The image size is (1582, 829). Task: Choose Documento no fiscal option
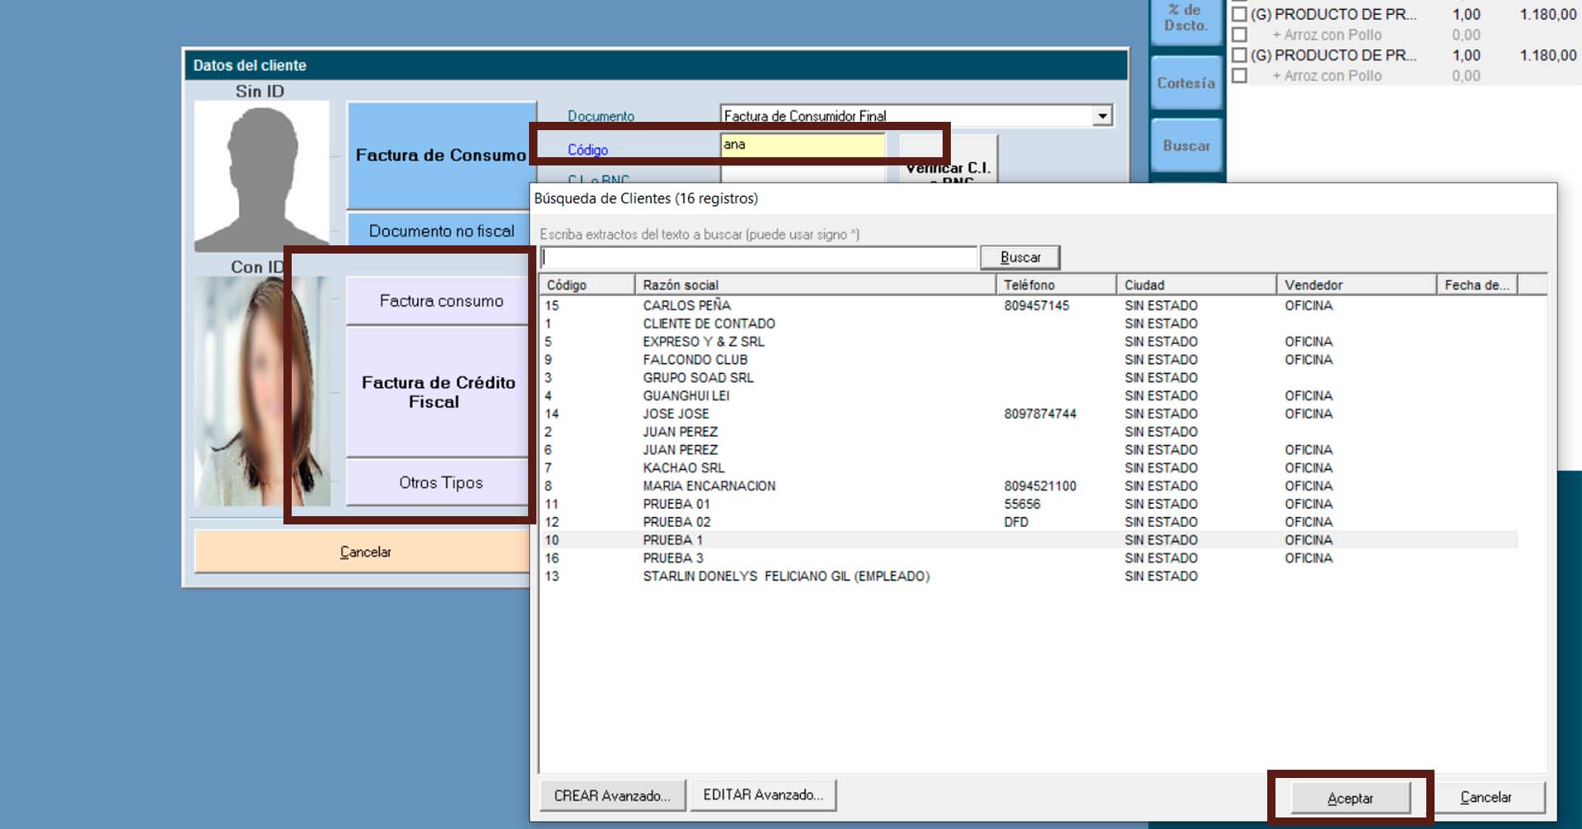coord(441,231)
